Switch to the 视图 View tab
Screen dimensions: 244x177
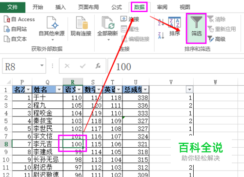pos(185,7)
